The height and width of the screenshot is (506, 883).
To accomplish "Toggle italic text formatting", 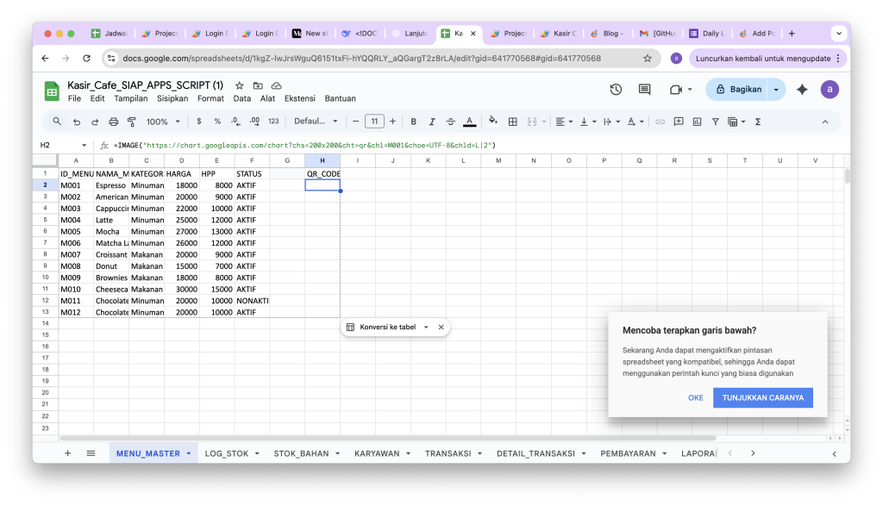I will point(432,122).
